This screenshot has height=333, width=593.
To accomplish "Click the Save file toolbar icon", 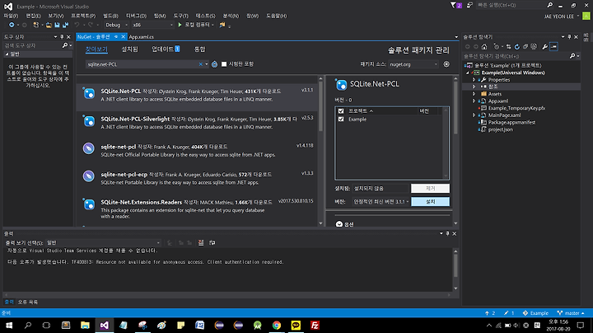I will click(57, 25).
